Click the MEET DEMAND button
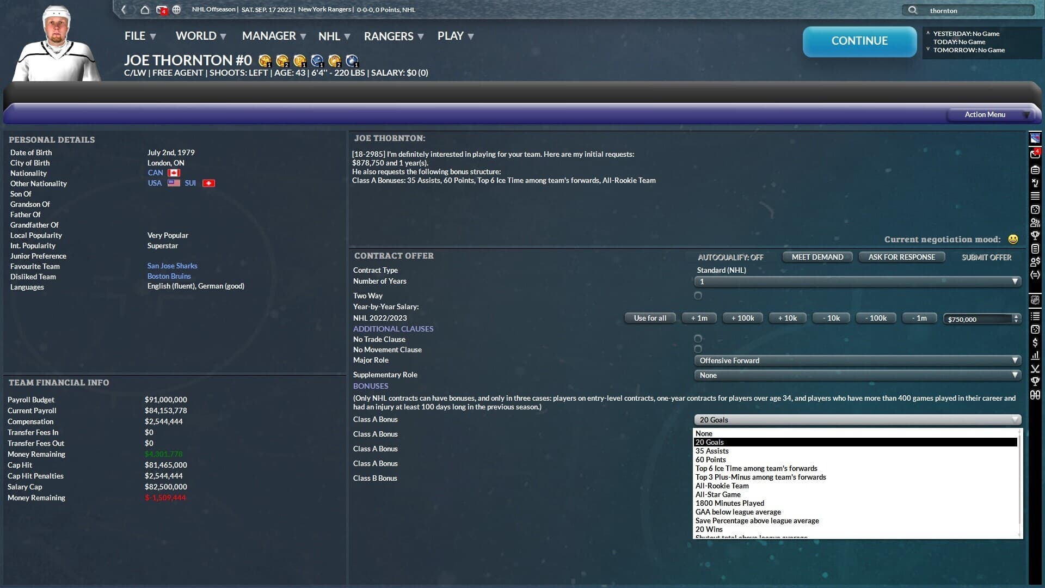Screen dimensions: 1045x588 [817, 257]
